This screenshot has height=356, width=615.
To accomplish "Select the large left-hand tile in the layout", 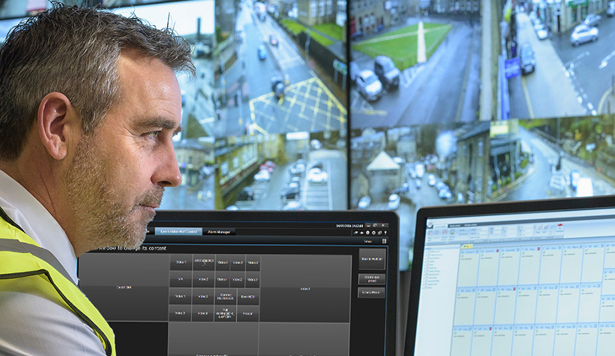I will coord(124,287).
